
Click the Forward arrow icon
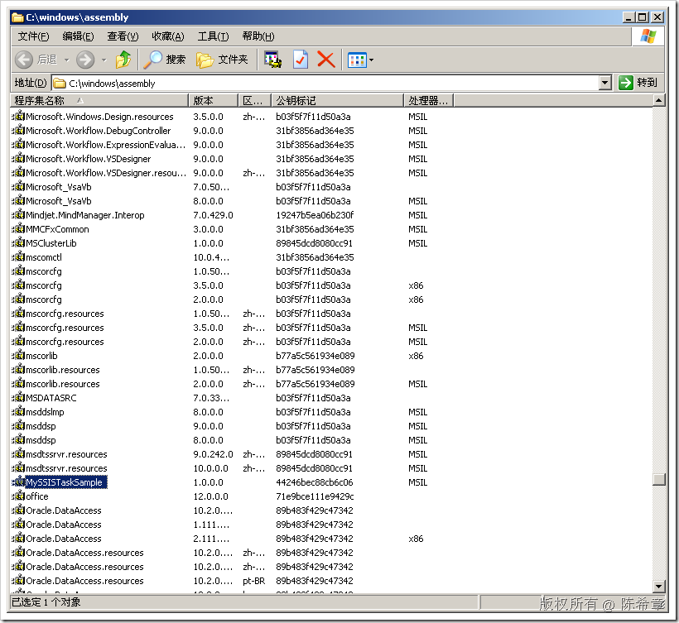(85, 60)
